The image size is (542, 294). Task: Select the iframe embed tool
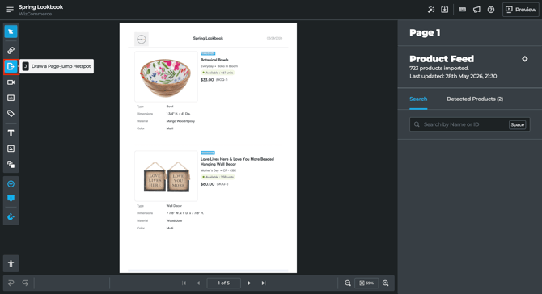11,98
